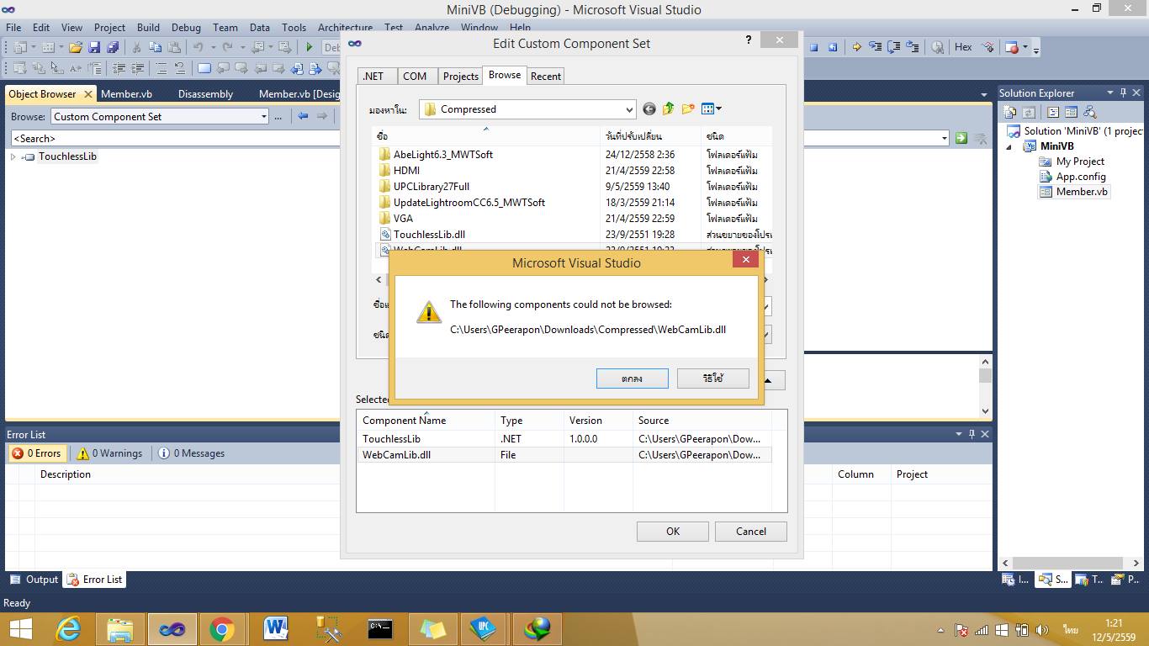The width and height of the screenshot is (1149, 646).
Task: Open Chrome from the taskbar
Action: click(x=222, y=628)
